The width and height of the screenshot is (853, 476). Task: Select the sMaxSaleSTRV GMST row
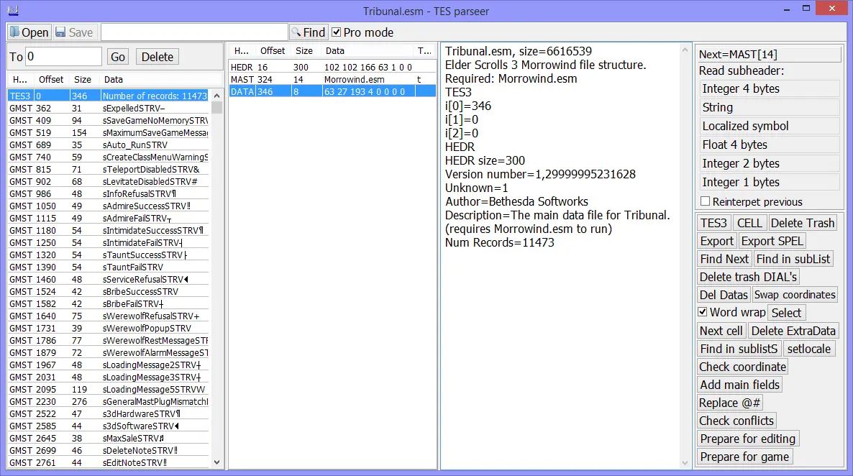pyautogui.click(x=109, y=438)
